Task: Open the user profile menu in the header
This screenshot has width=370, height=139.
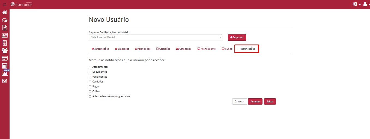Action: tap(366, 4)
